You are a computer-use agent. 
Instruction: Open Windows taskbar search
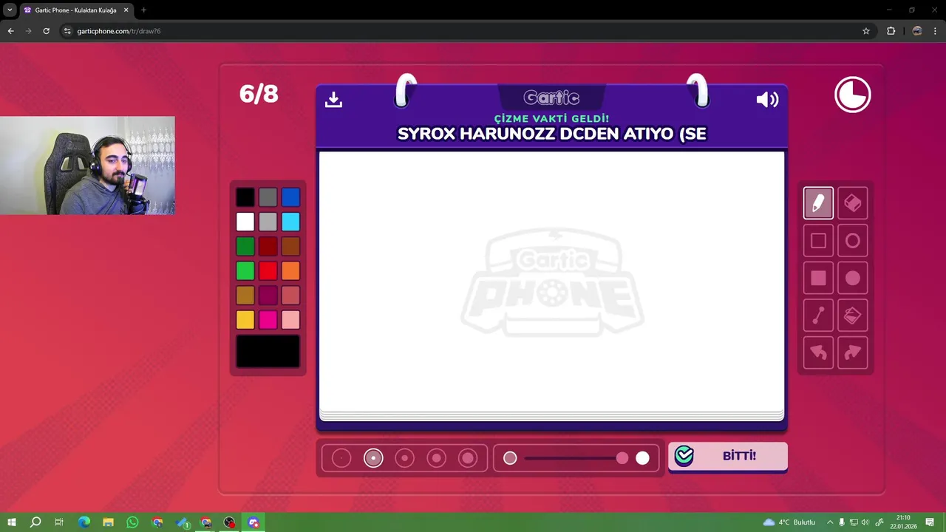pyautogui.click(x=35, y=522)
